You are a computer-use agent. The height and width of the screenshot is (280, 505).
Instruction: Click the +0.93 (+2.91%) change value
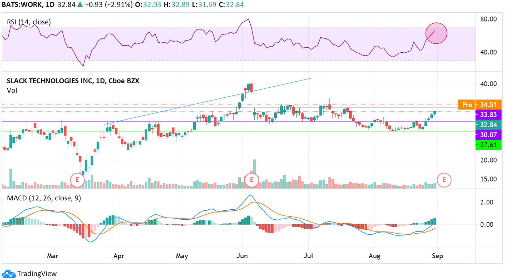tap(109, 4)
